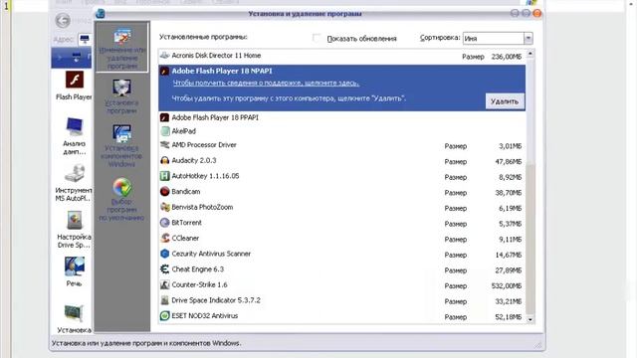Click the Bandicam red record icon

pyautogui.click(x=164, y=192)
